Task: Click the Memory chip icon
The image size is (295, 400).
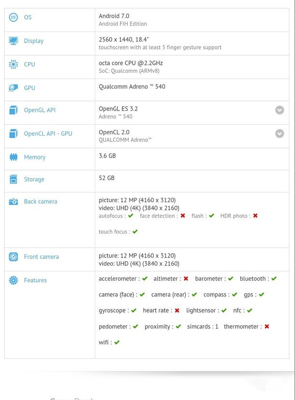Action: 14,157
